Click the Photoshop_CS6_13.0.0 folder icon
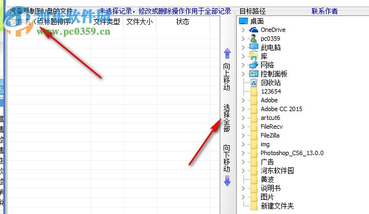Screen dimensions: 369x214 tap(254, 153)
